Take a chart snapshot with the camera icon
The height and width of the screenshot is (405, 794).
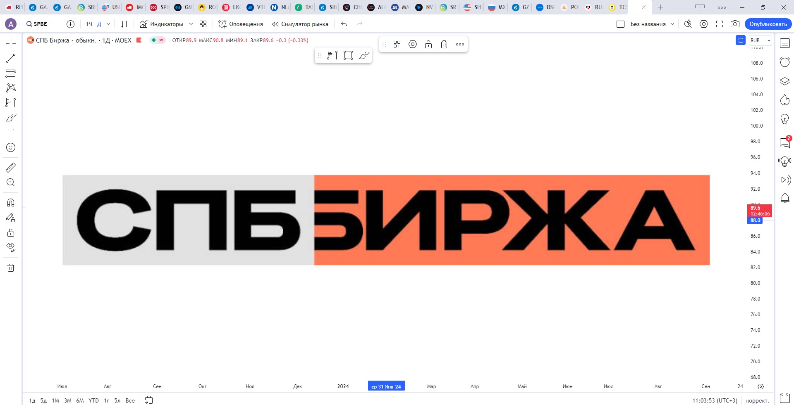(735, 24)
